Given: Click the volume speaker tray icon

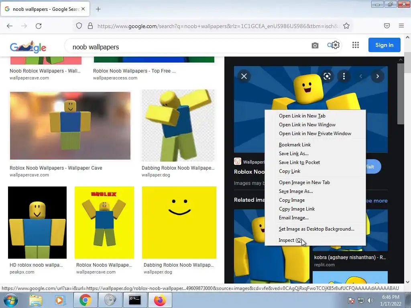Looking at the screenshot, I should pos(370,300).
